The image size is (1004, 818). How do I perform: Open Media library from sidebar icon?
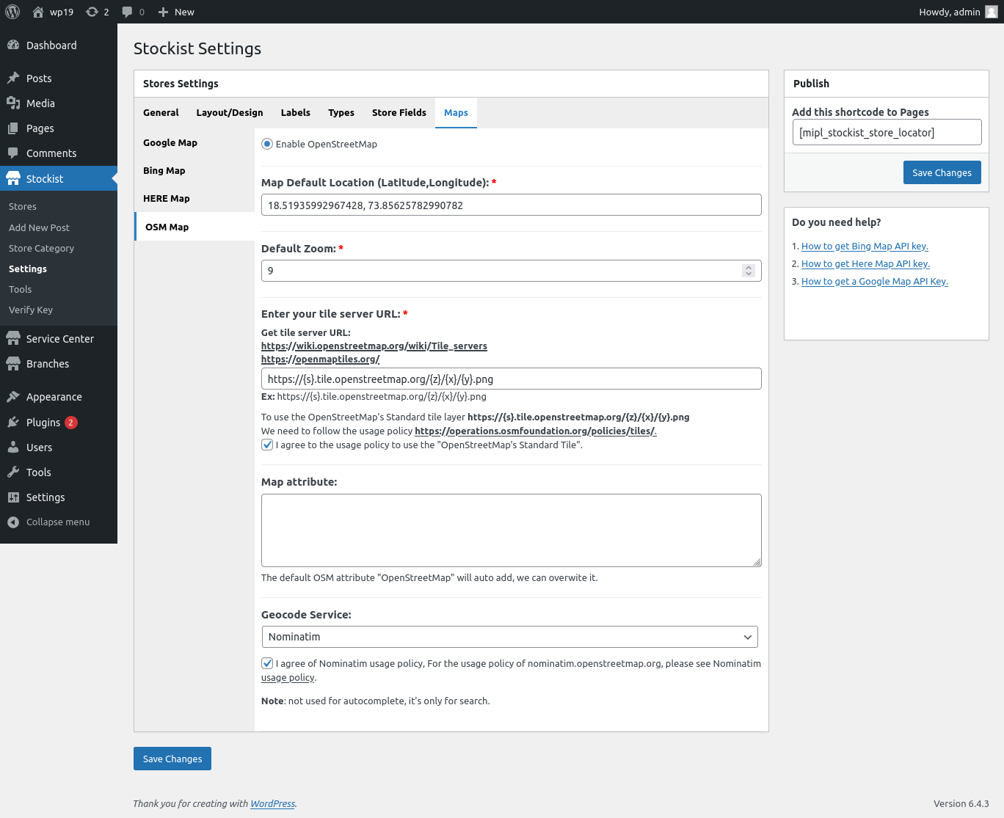(x=13, y=103)
